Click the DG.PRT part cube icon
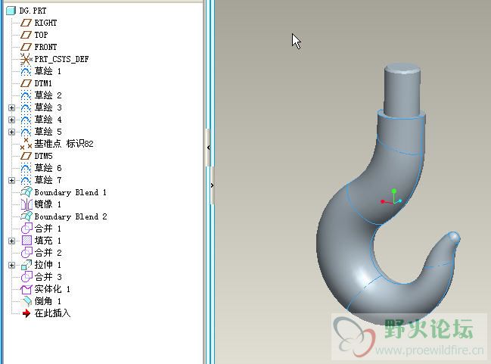This screenshot has height=364, width=491. 11,11
